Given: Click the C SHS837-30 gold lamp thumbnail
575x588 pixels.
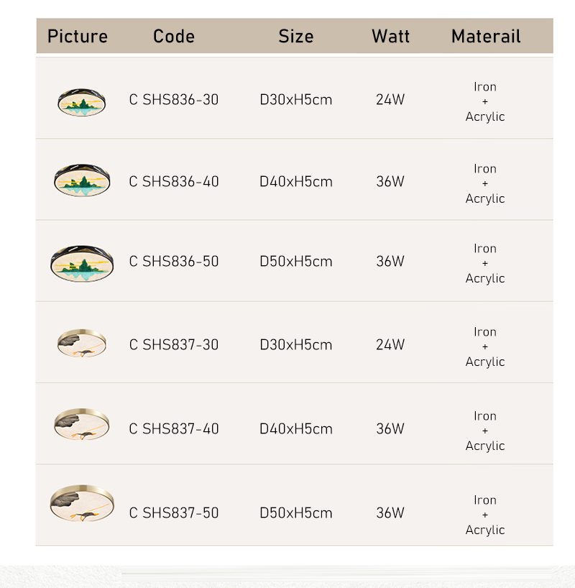Looking at the screenshot, I should click(81, 344).
